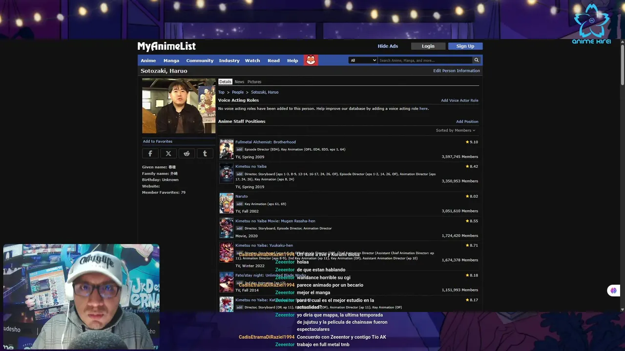
Task: Open Fullmetal Alchemist: Brotherhood thumbnail
Action: (x=227, y=149)
